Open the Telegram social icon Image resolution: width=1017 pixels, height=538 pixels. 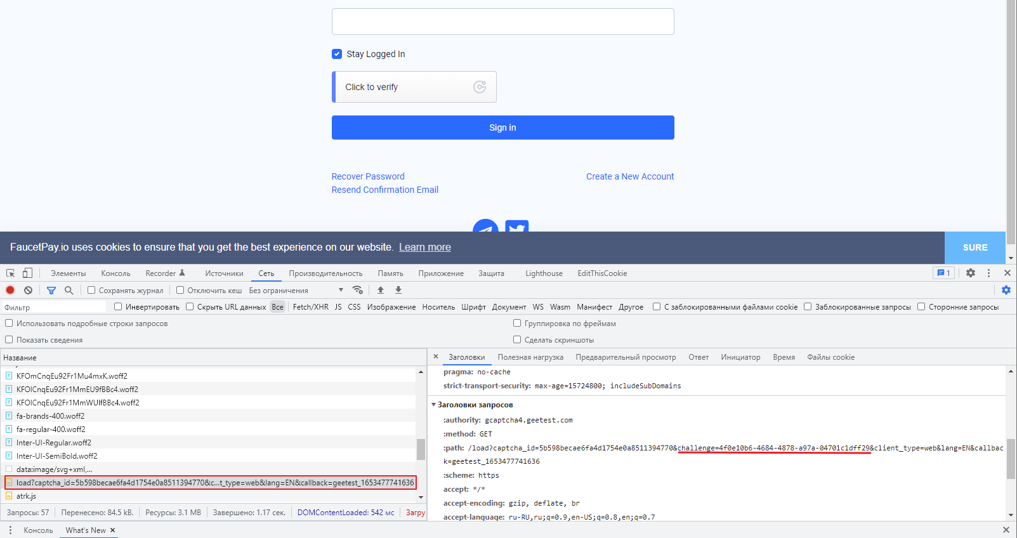485,226
